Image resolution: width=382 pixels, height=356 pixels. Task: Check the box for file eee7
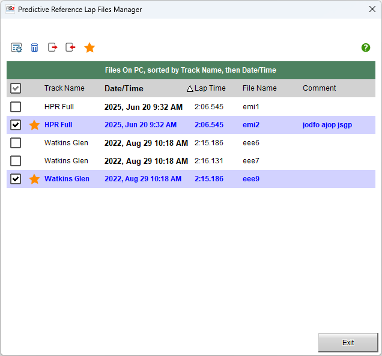point(16,161)
